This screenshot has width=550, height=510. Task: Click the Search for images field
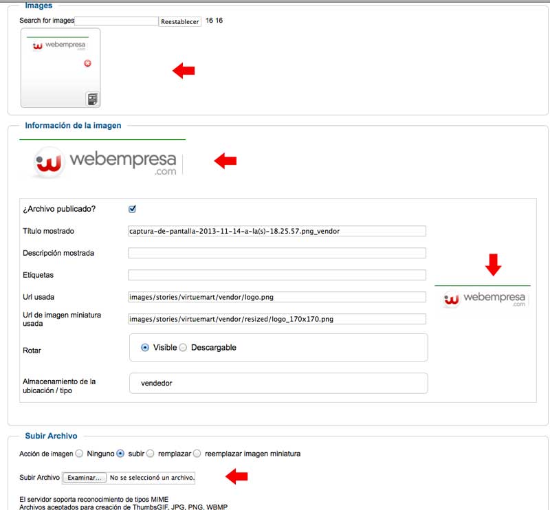[116, 21]
